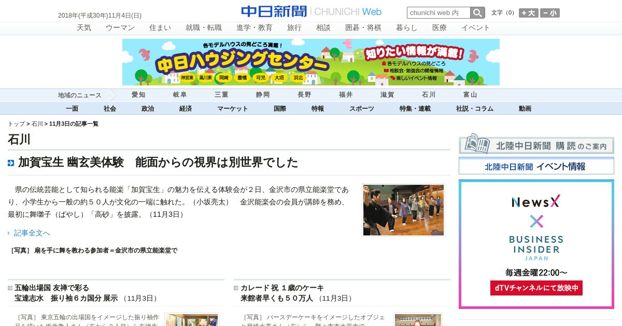Select 富山 regional news
Image resolution: width=622 pixels, height=326 pixels.
pyautogui.click(x=470, y=95)
